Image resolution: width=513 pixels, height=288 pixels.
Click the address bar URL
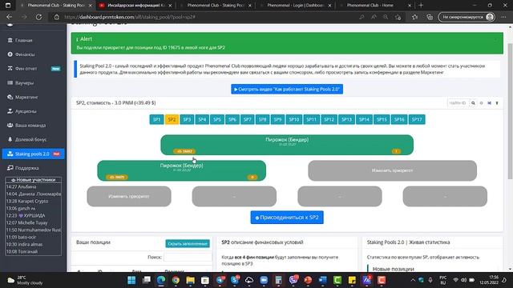coord(130,17)
